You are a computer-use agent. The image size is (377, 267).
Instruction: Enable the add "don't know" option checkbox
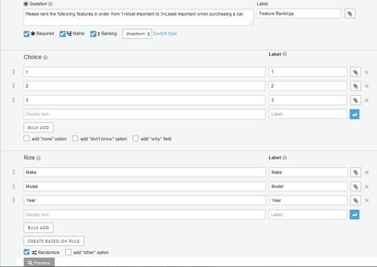click(75, 139)
